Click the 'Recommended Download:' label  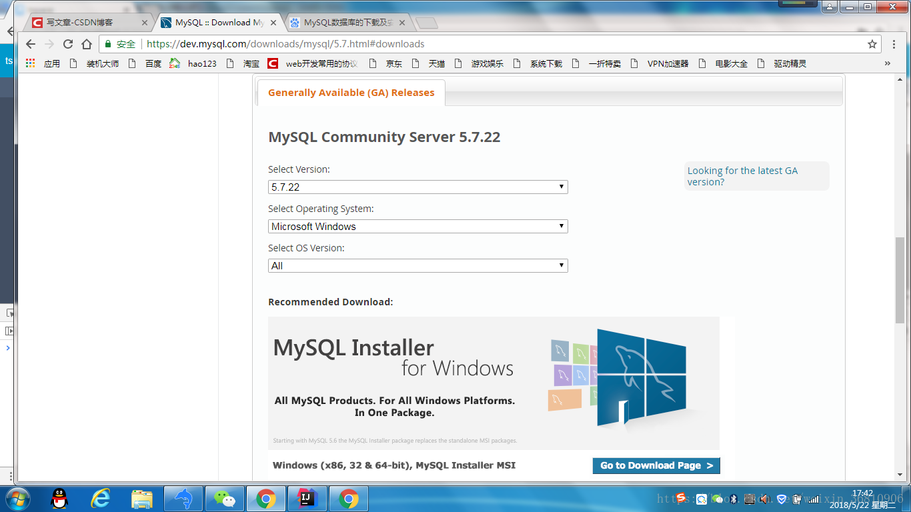331,302
